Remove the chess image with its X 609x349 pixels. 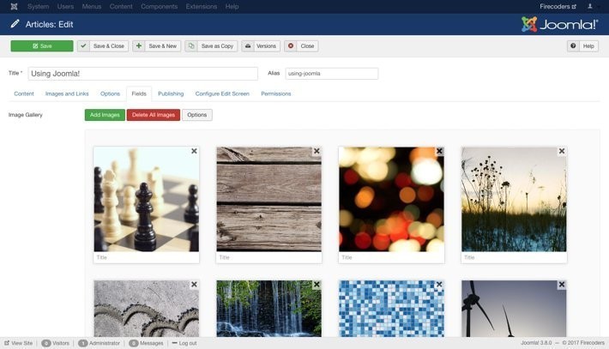(194, 151)
